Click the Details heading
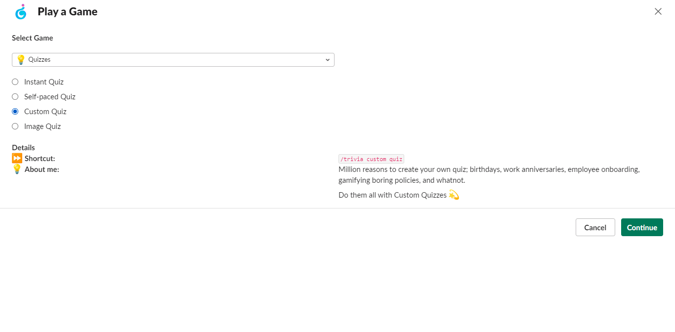Image resolution: width=675 pixels, height=332 pixels. [x=23, y=147]
